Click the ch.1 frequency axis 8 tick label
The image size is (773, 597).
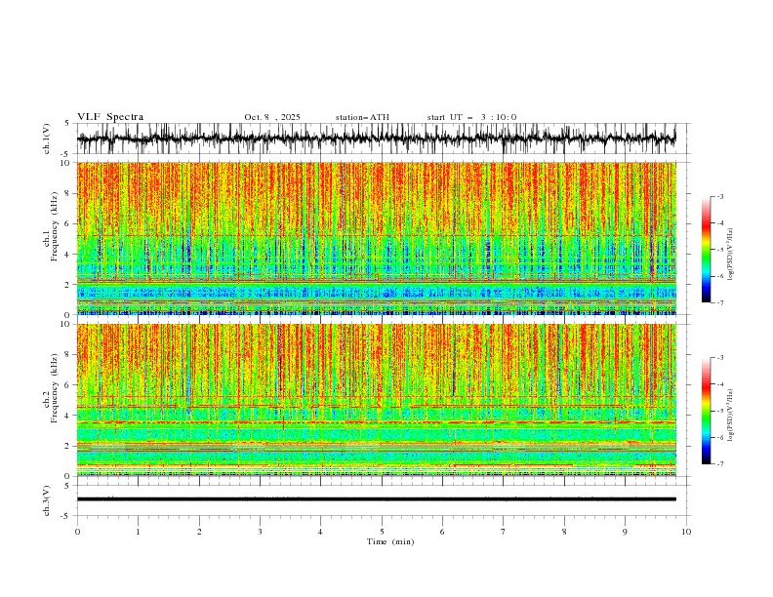point(69,193)
